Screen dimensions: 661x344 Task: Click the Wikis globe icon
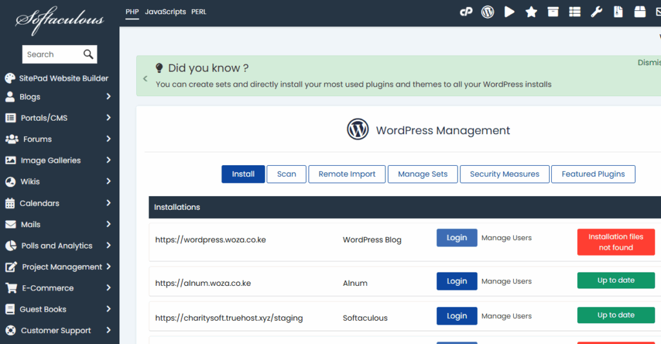coord(10,182)
